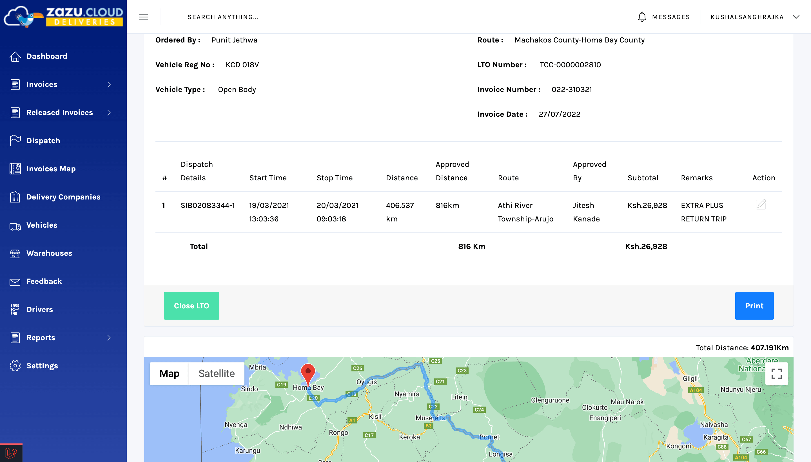Screen dimensions: 811x462
Task: Expand the Released Invoices submenu chevron
Action: tap(109, 113)
